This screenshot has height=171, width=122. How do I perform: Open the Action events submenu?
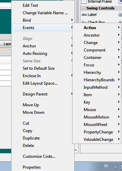97,28
